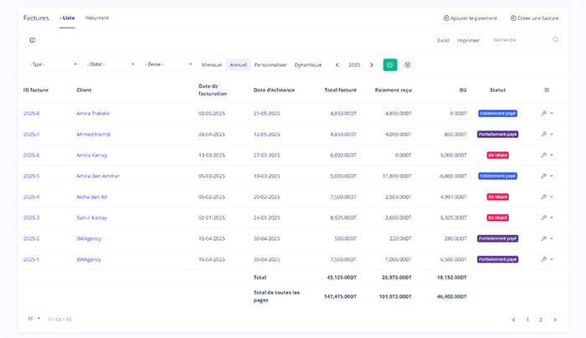Click the Imprimer button
The height and width of the screenshot is (338, 586).
[468, 40]
